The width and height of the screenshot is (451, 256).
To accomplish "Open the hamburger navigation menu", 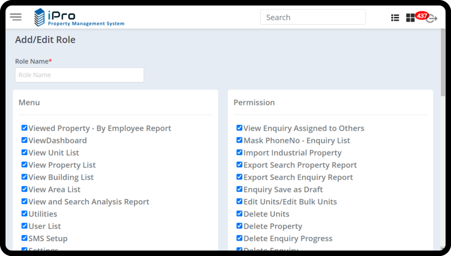I will point(16,17).
